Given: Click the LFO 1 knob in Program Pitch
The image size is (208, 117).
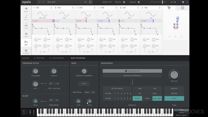Looking at the screenshot, I should coord(35,84).
